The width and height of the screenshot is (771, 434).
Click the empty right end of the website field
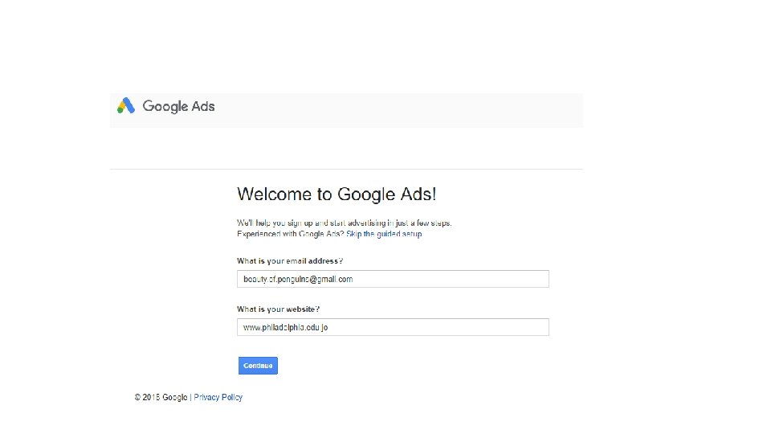514,327
